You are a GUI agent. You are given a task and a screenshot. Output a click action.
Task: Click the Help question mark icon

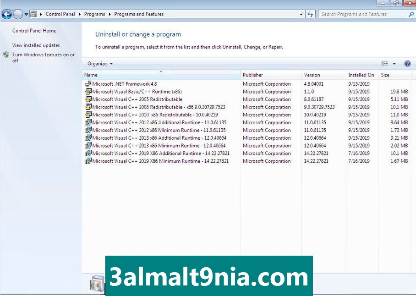407,64
